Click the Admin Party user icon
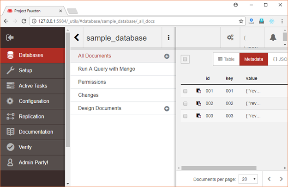The height and width of the screenshot is (187, 288). [10, 162]
